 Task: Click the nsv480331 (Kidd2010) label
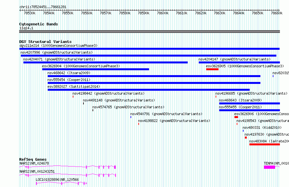[x=262, y=127]
